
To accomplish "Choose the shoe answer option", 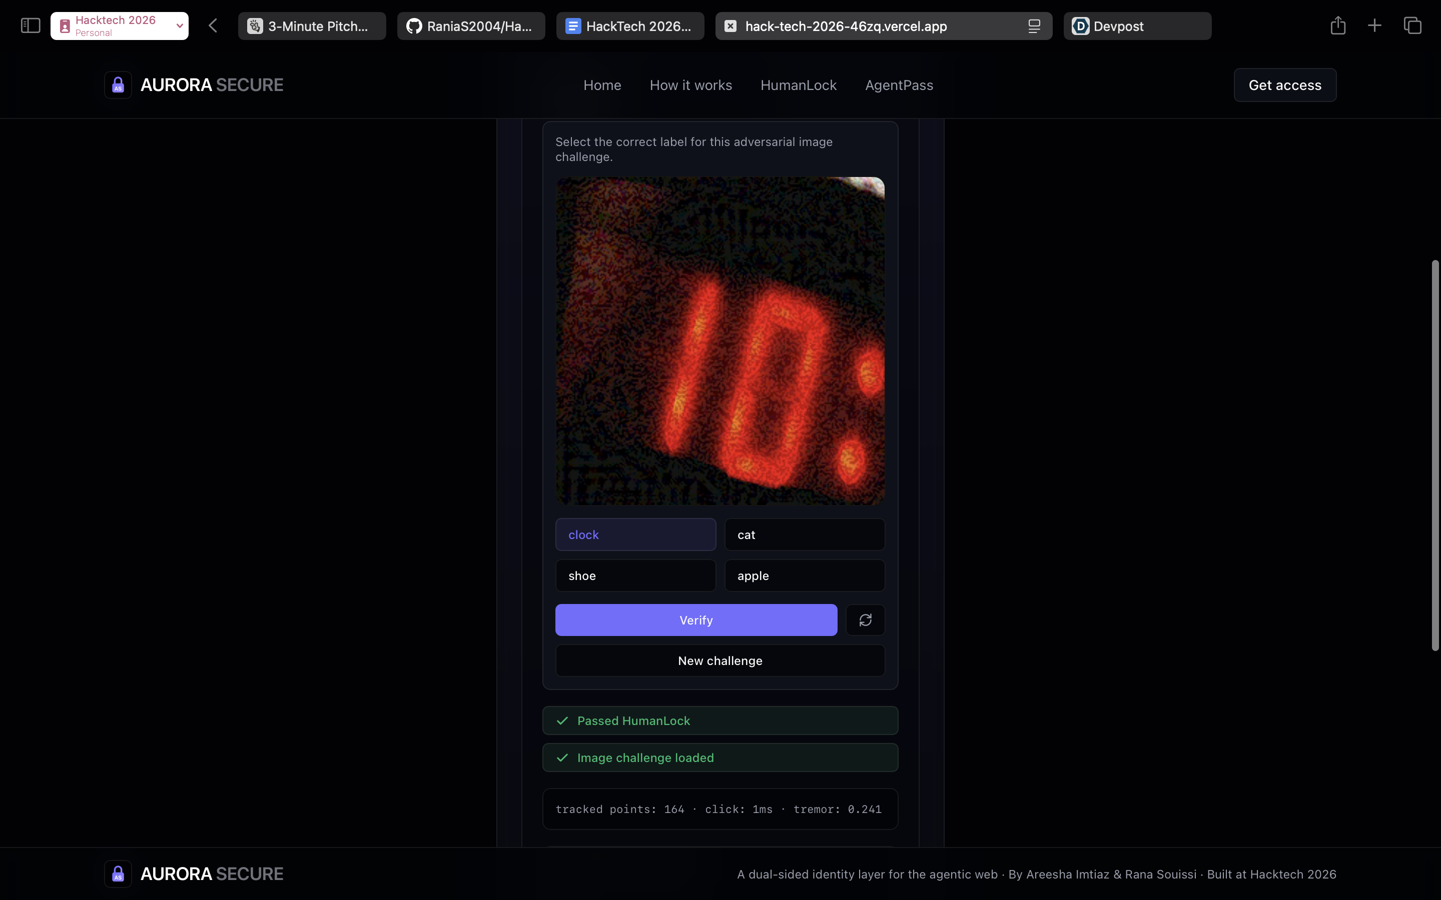I will tap(635, 575).
